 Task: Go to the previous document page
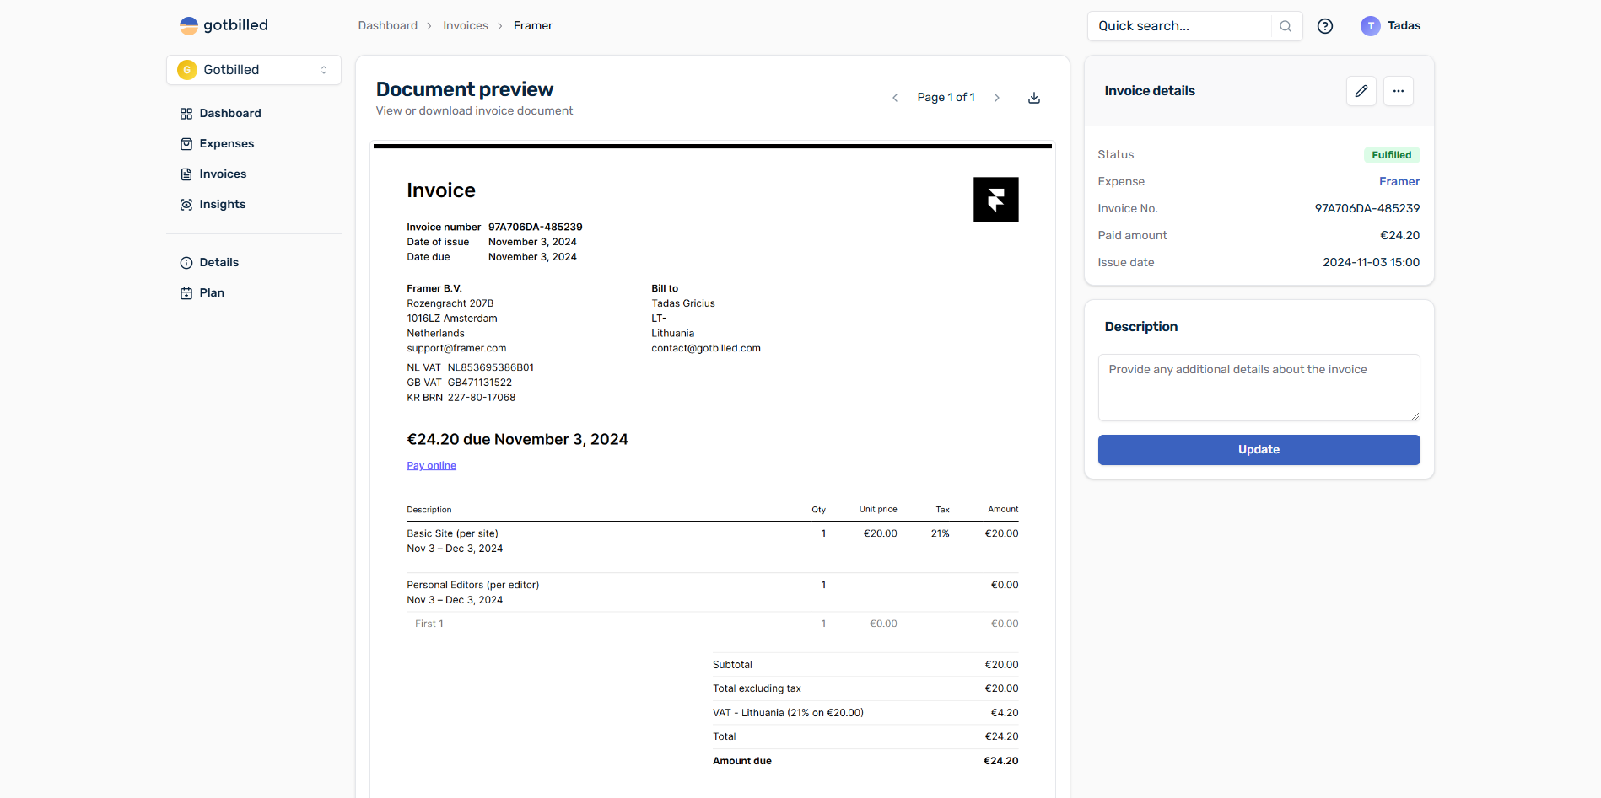(x=895, y=98)
